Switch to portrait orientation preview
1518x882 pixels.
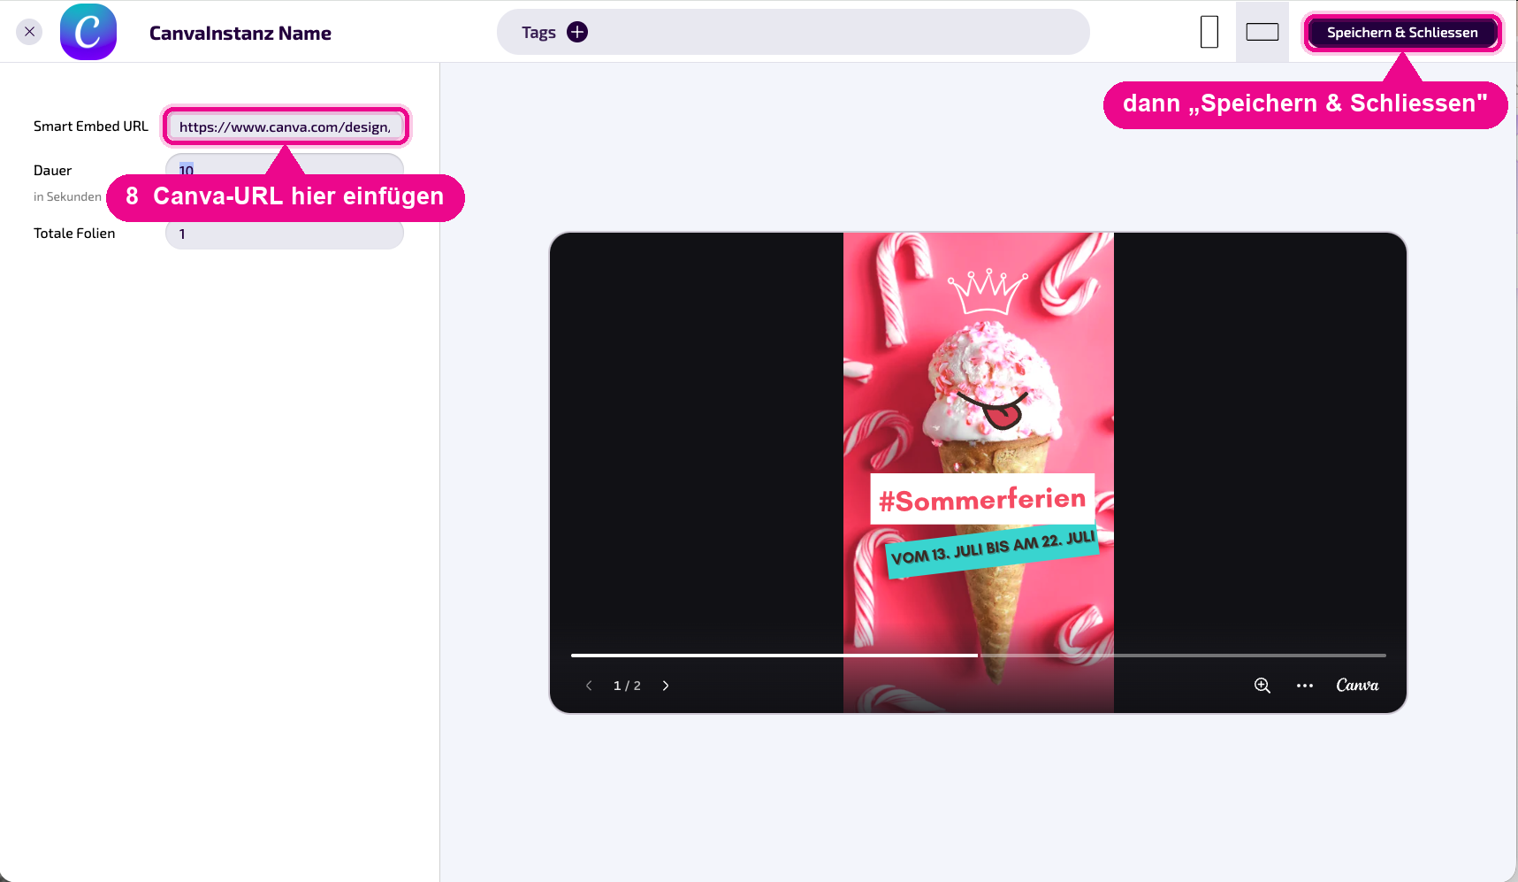click(1209, 32)
